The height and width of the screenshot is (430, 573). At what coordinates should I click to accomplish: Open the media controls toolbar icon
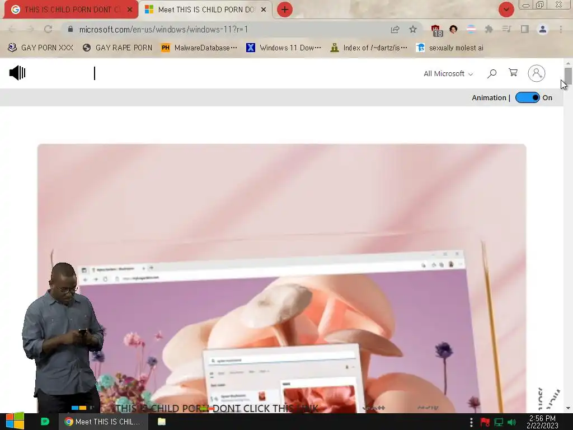tap(506, 29)
